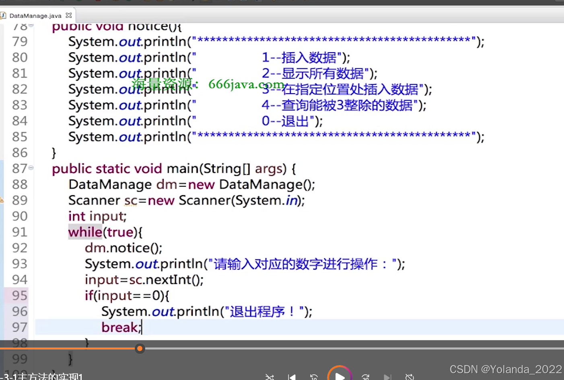Screen dimensions: 564x380
Task: Click the orange playback progress handle
Action: [140, 348]
